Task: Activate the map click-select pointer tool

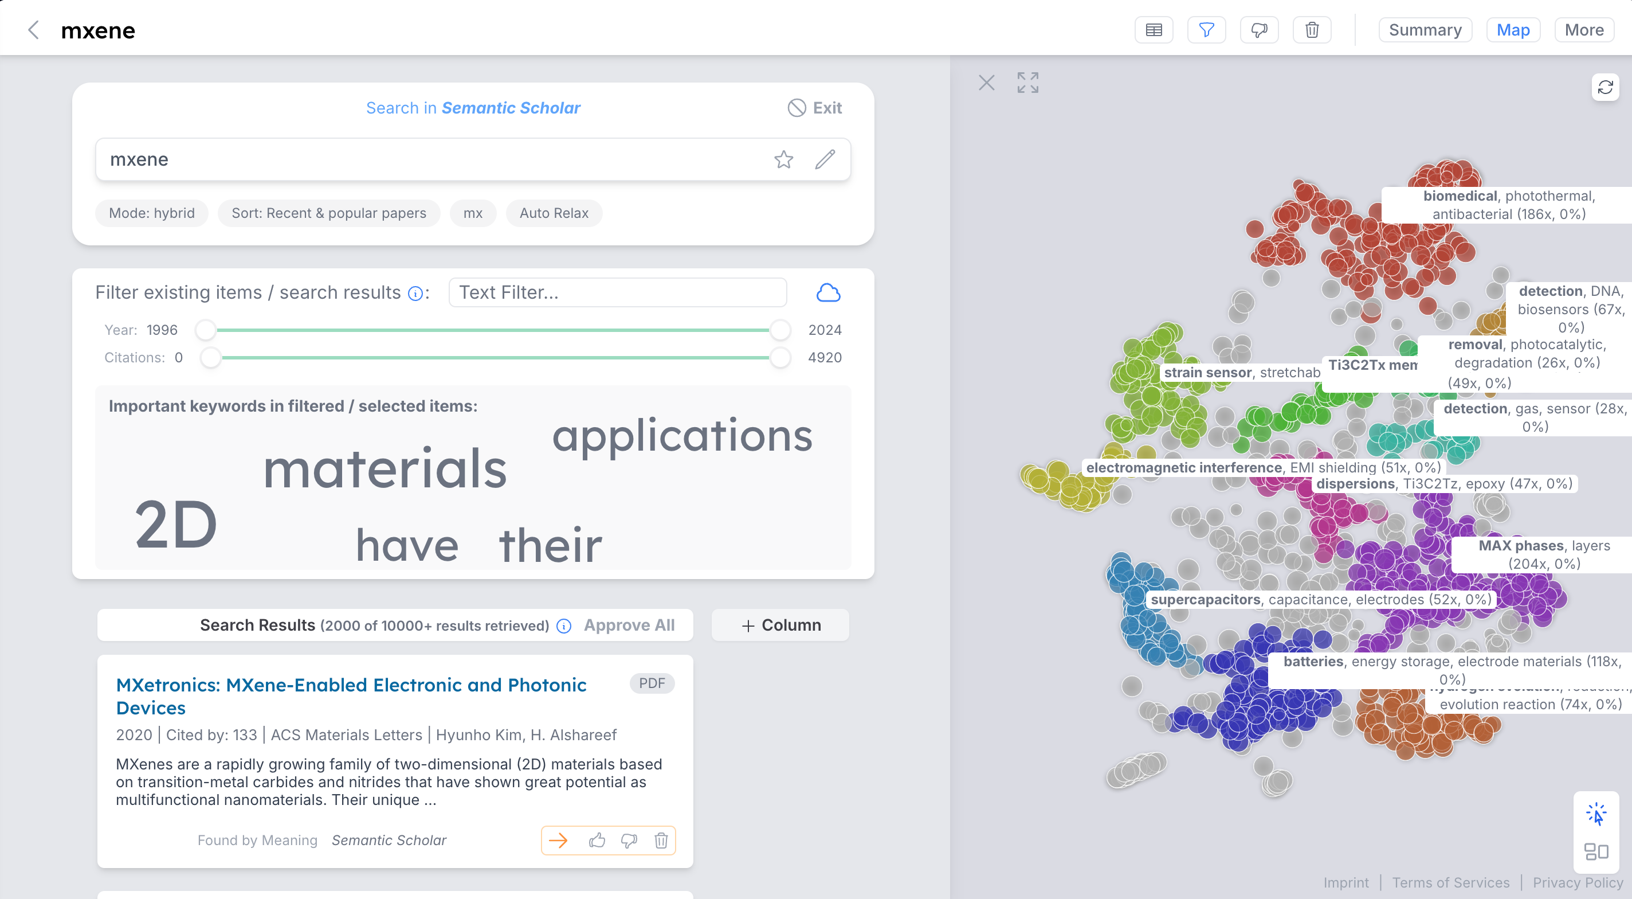Action: [1595, 815]
